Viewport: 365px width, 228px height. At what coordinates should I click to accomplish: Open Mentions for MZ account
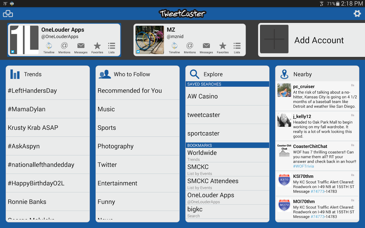[190, 48]
